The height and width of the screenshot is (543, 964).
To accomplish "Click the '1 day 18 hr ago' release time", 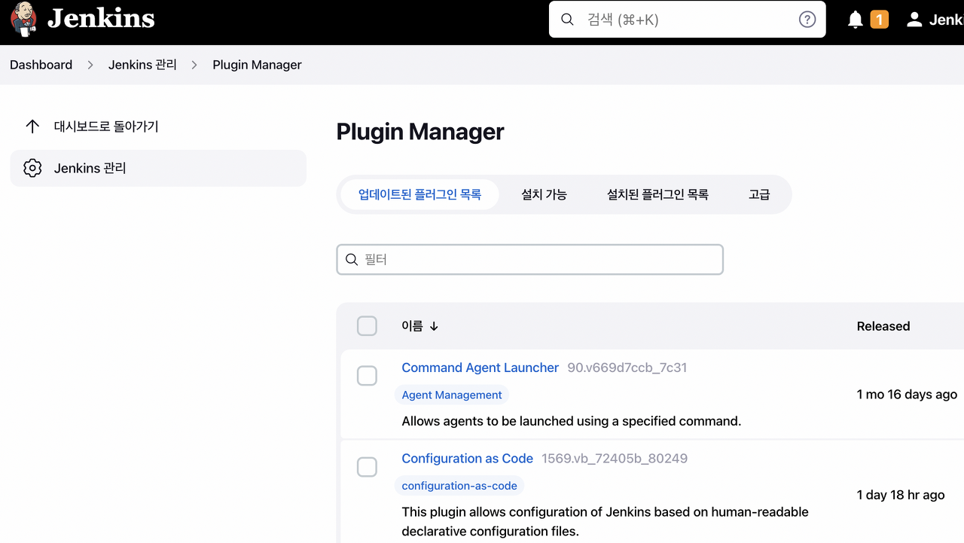I will point(901,495).
